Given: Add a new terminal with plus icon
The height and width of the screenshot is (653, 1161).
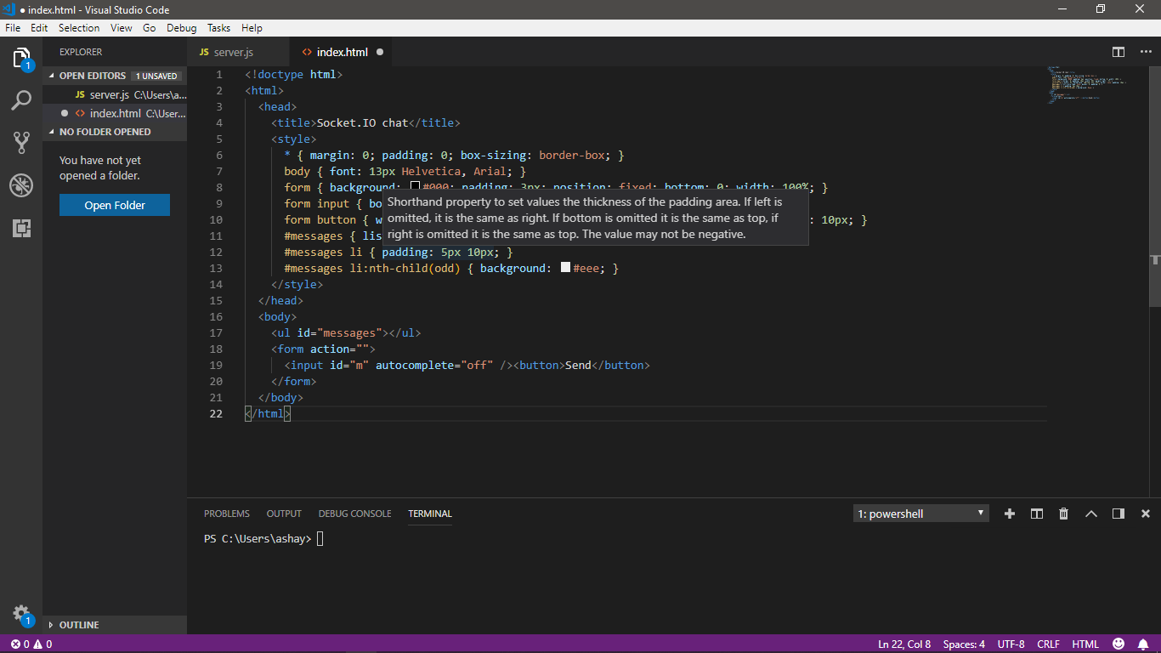Looking at the screenshot, I should coord(1009,514).
